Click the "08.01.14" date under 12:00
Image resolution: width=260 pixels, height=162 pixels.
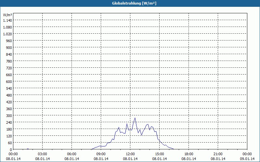130,159
